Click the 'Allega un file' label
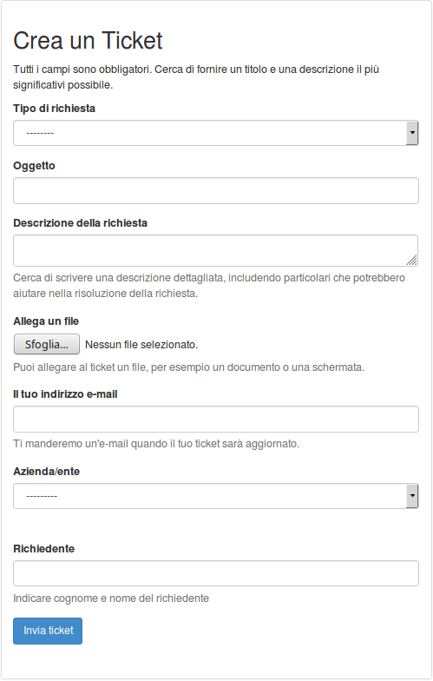 [46, 321]
